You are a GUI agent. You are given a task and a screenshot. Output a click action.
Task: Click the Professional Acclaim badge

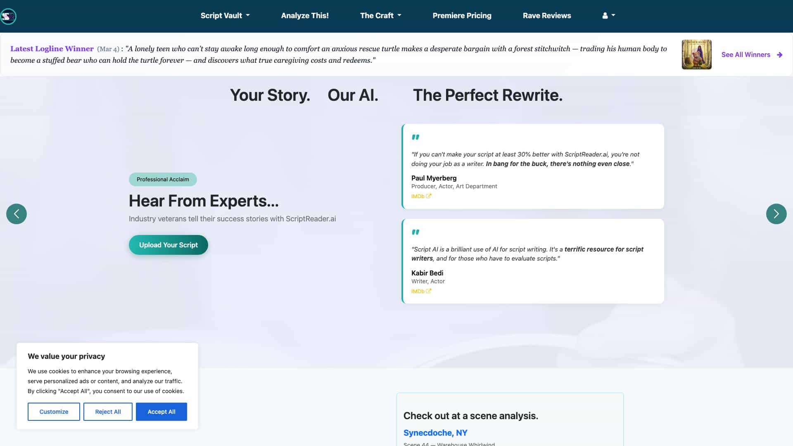[x=163, y=179]
